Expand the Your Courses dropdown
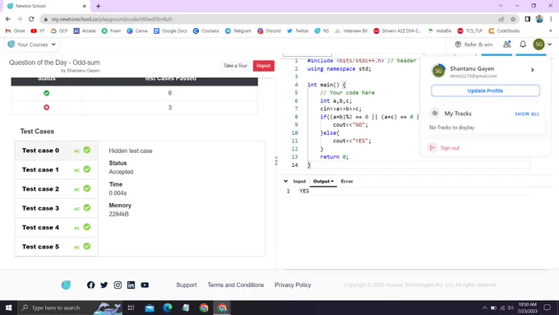 (x=32, y=44)
